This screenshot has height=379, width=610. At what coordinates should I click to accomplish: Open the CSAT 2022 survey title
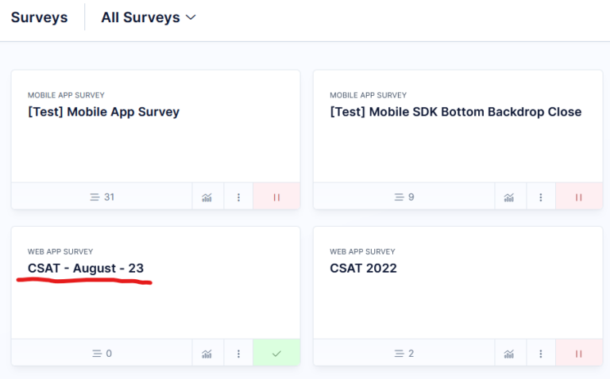363,268
